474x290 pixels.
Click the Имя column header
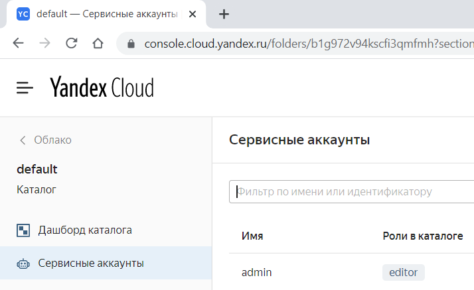pos(252,236)
